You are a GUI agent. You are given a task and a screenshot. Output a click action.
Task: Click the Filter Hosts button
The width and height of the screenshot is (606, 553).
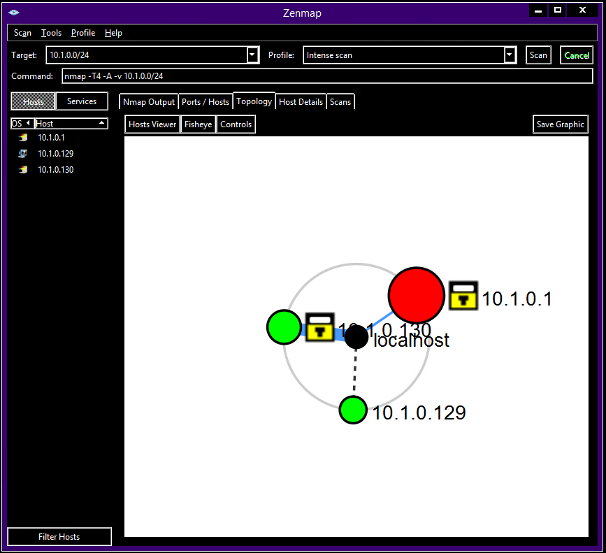click(x=59, y=537)
